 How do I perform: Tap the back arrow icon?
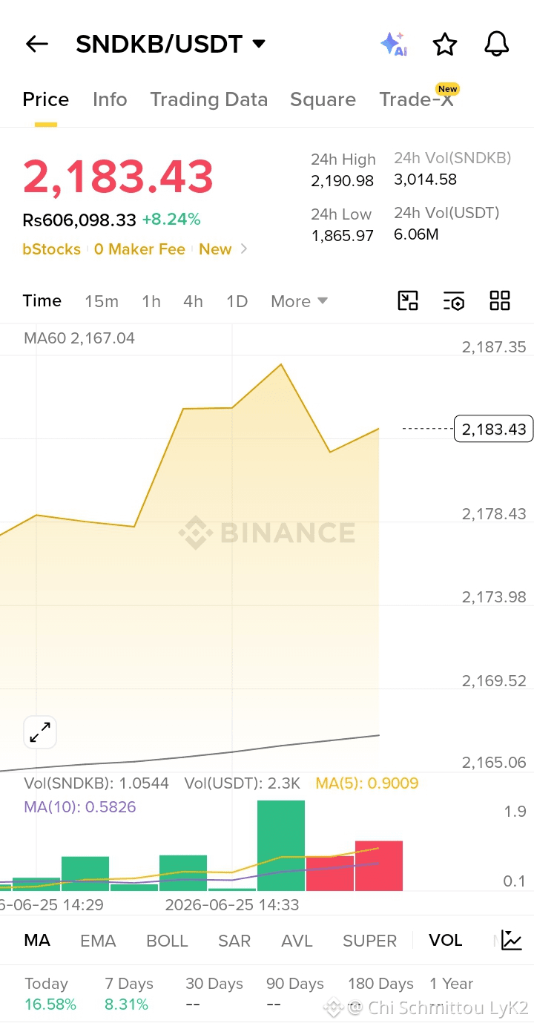click(36, 45)
